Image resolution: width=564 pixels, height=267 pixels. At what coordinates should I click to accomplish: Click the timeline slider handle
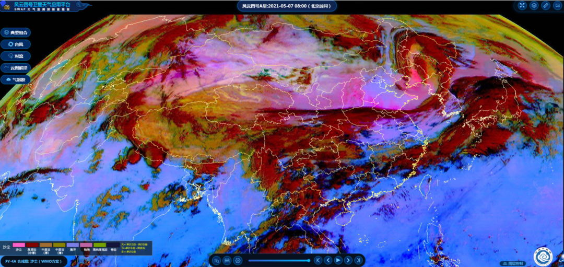point(309,260)
